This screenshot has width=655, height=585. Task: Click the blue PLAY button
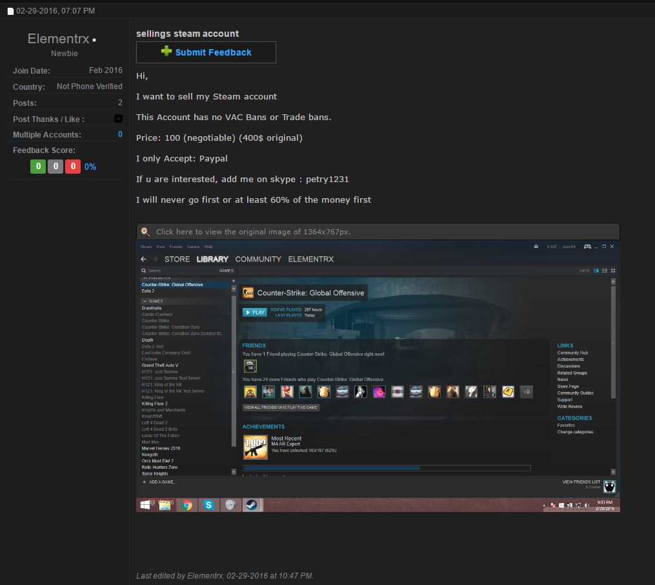(x=254, y=312)
